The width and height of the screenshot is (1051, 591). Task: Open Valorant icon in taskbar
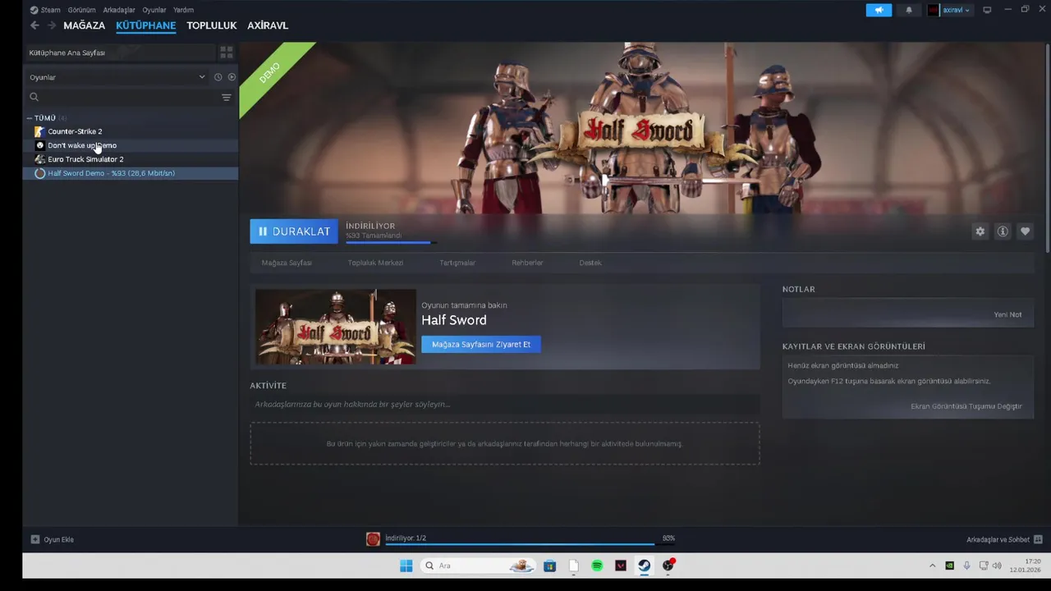pos(621,566)
